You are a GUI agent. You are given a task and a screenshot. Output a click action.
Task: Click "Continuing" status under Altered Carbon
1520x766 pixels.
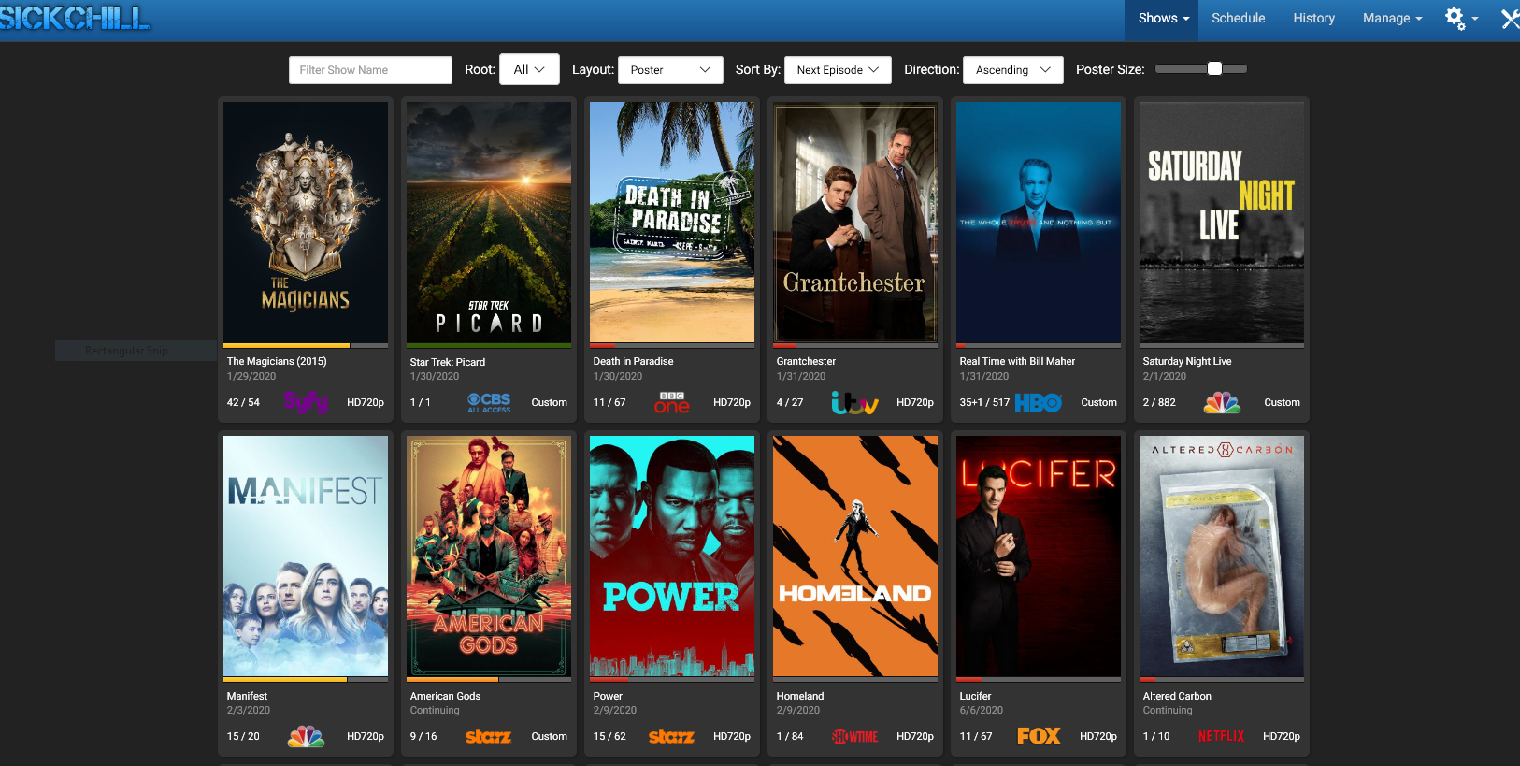(x=1168, y=710)
